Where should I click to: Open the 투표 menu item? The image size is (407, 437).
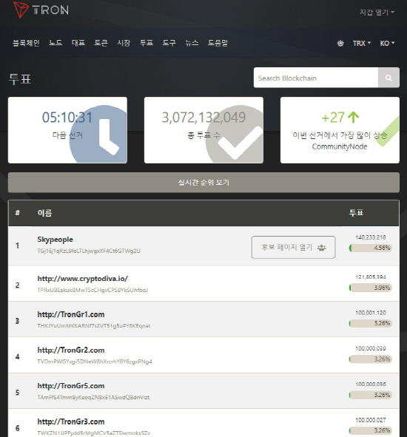147,43
